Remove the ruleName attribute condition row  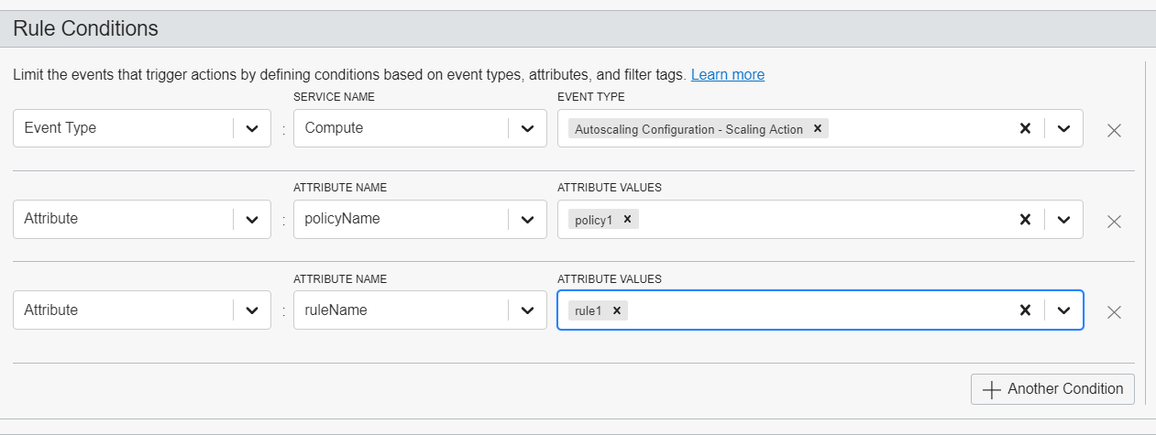[x=1114, y=311]
